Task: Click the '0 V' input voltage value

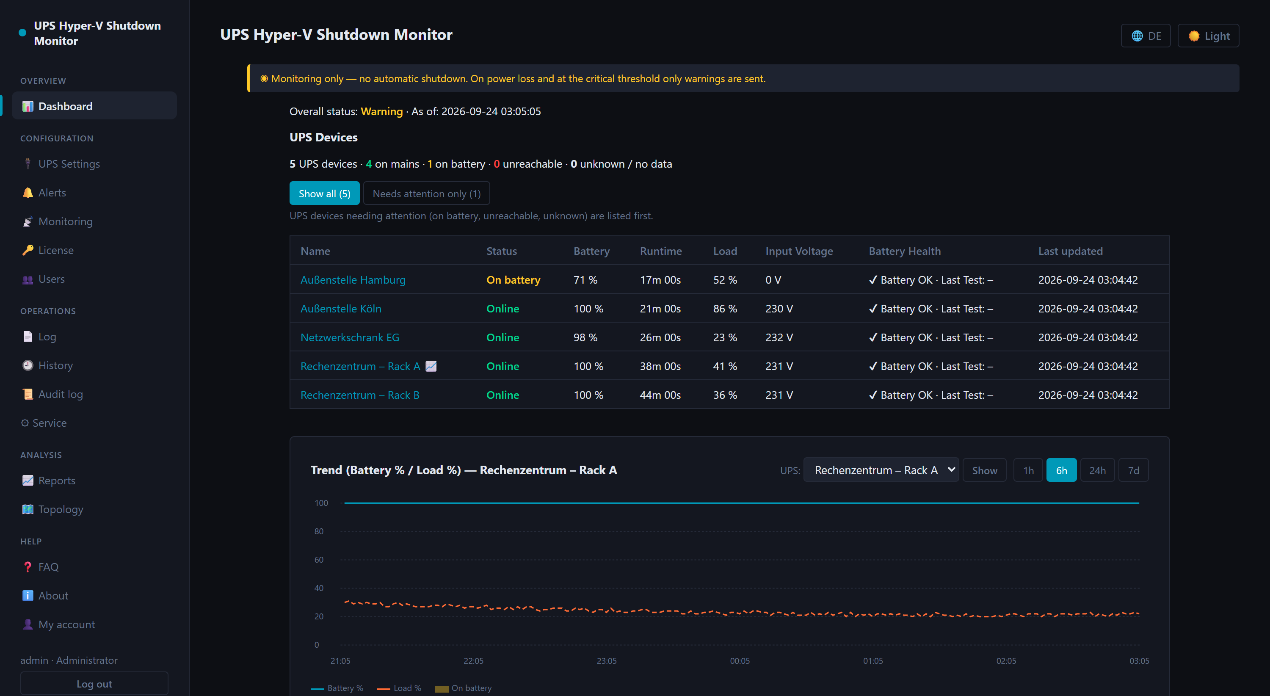Action: coord(773,280)
